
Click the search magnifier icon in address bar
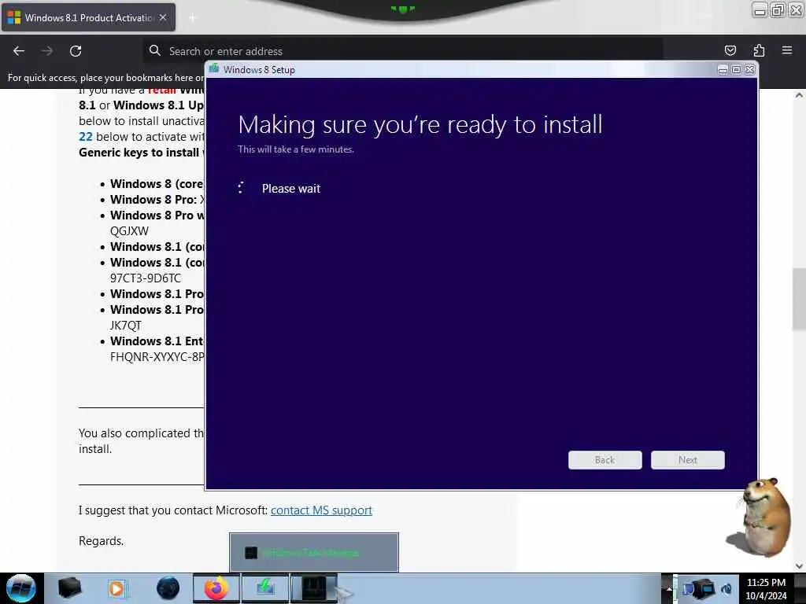155,50
